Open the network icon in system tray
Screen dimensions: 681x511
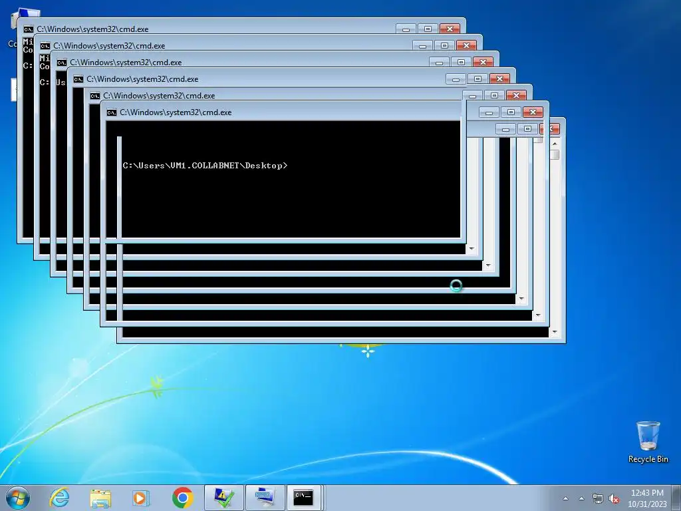tap(598, 498)
